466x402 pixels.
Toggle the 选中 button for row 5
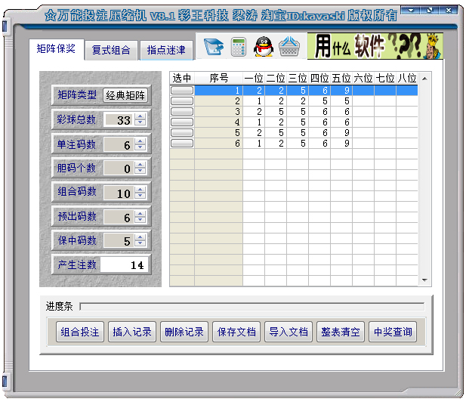pos(182,132)
